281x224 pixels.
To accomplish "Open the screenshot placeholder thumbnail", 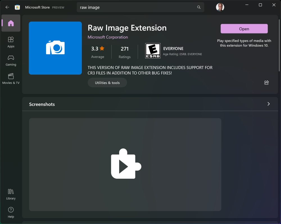I will pos(125,164).
